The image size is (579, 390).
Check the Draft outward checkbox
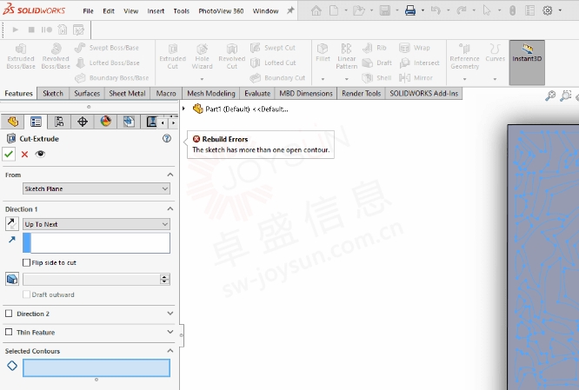pos(26,294)
